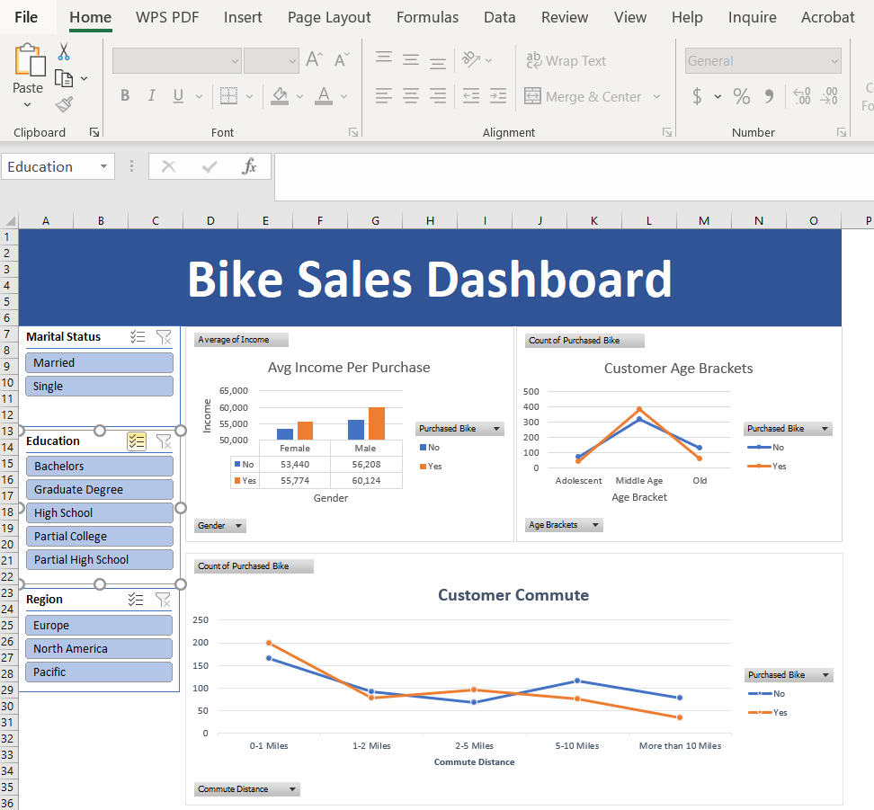Toggle multi-select on Region slicer
874x810 pixels.
(x=136, y=600)
